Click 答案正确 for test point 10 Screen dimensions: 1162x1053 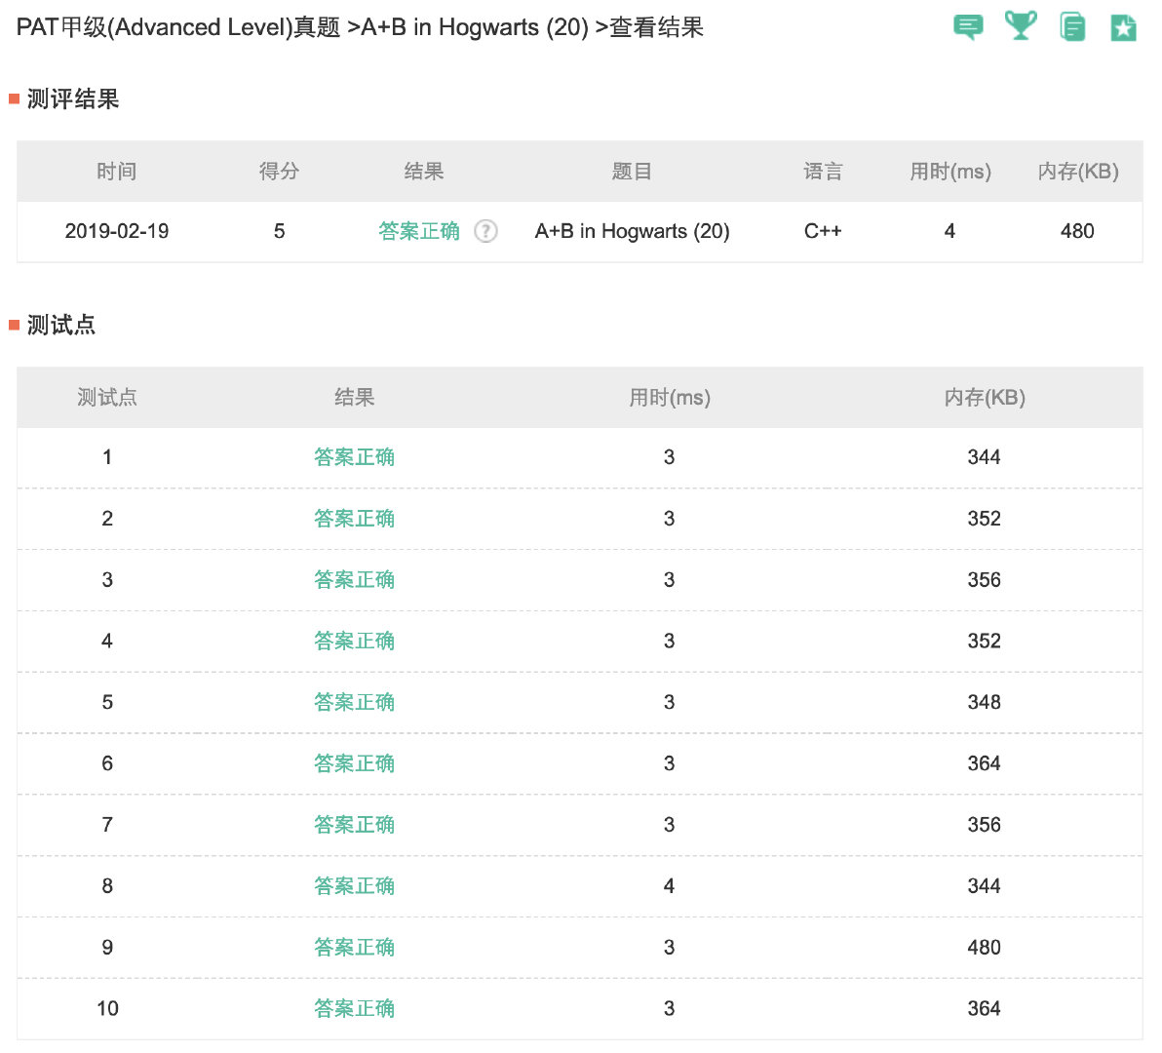pos(354,1008)
